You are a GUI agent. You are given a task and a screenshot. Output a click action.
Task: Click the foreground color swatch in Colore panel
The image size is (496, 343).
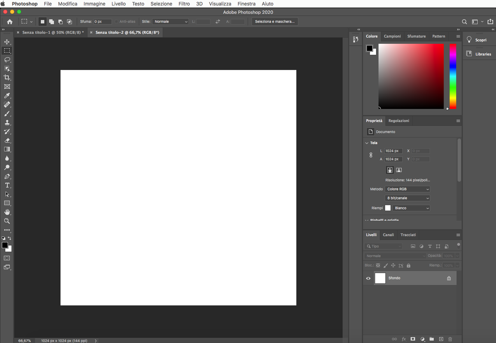[x=369, y=48]
